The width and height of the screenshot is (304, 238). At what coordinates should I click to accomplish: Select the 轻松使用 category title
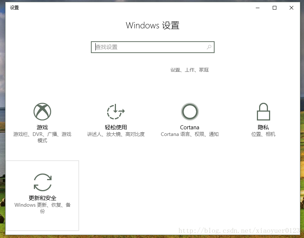116,127
